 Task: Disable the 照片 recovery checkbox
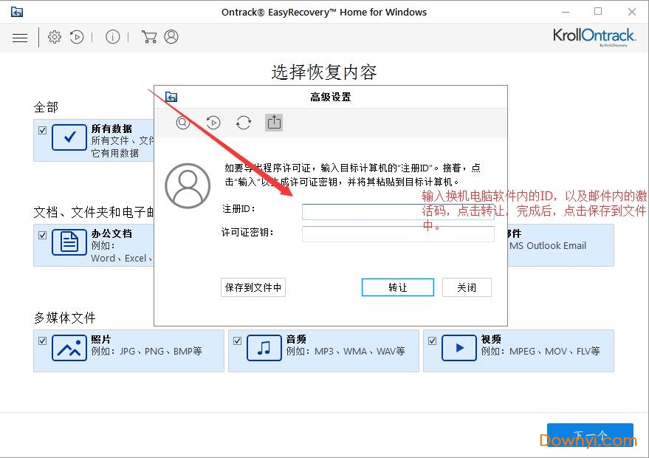[x=42, y=341]
